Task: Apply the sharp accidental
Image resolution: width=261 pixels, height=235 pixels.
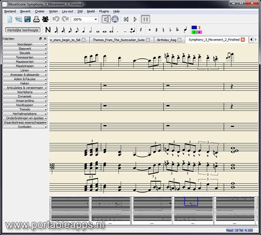Action: tap(157, 30)
